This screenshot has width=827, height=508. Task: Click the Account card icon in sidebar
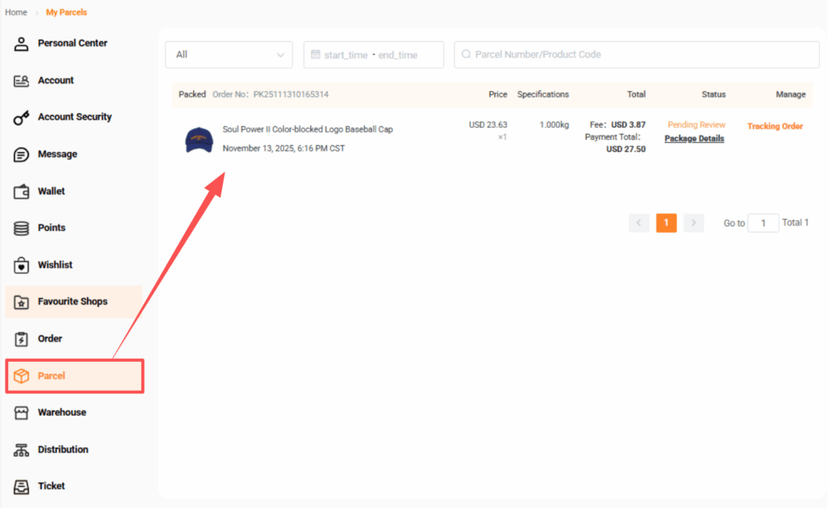pos(22,81)
